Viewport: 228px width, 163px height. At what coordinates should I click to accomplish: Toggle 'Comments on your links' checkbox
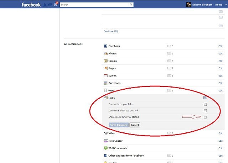[205, 104]
